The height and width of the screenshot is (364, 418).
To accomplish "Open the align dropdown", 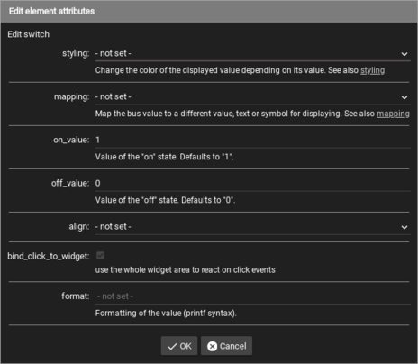I will click(x=252, y=227).
